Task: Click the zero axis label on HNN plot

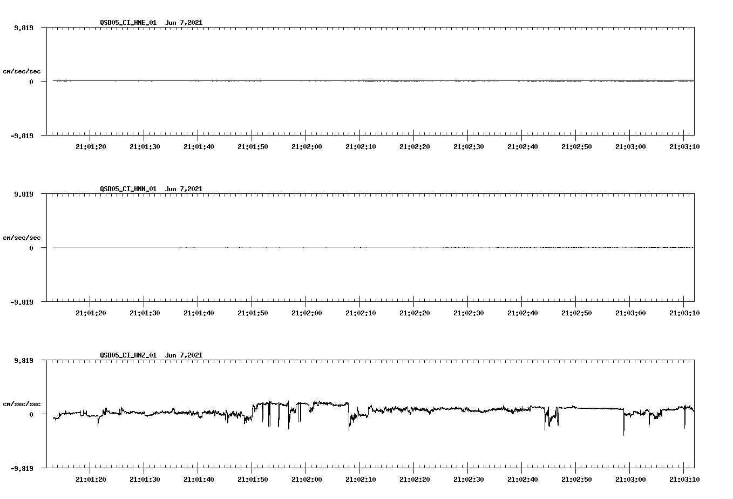Action: (31, 248)
